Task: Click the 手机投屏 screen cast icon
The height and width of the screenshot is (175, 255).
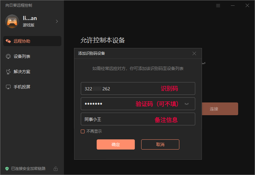Action: click(8, 87)
